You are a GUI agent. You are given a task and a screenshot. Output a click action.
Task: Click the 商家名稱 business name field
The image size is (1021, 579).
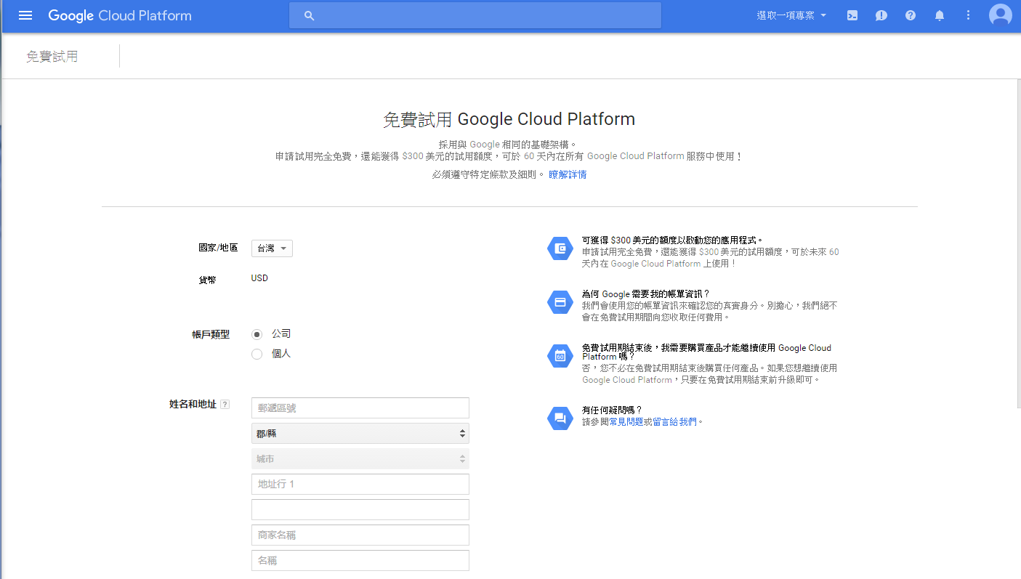click(360, 535)
